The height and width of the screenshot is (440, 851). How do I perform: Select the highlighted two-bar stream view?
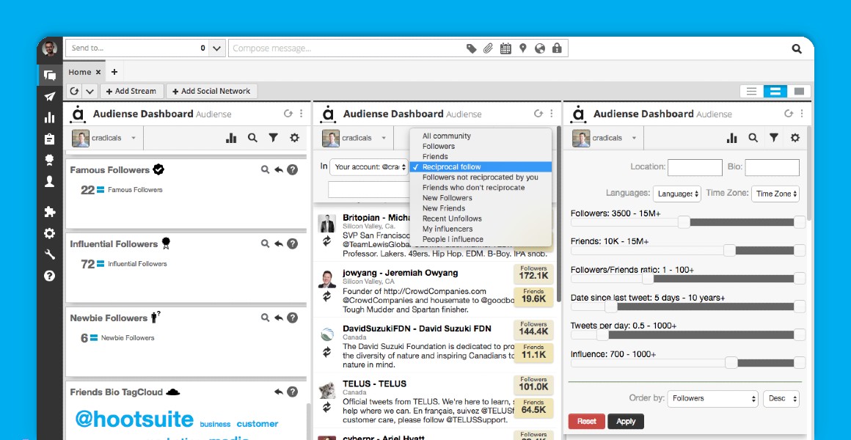point(775,91)
